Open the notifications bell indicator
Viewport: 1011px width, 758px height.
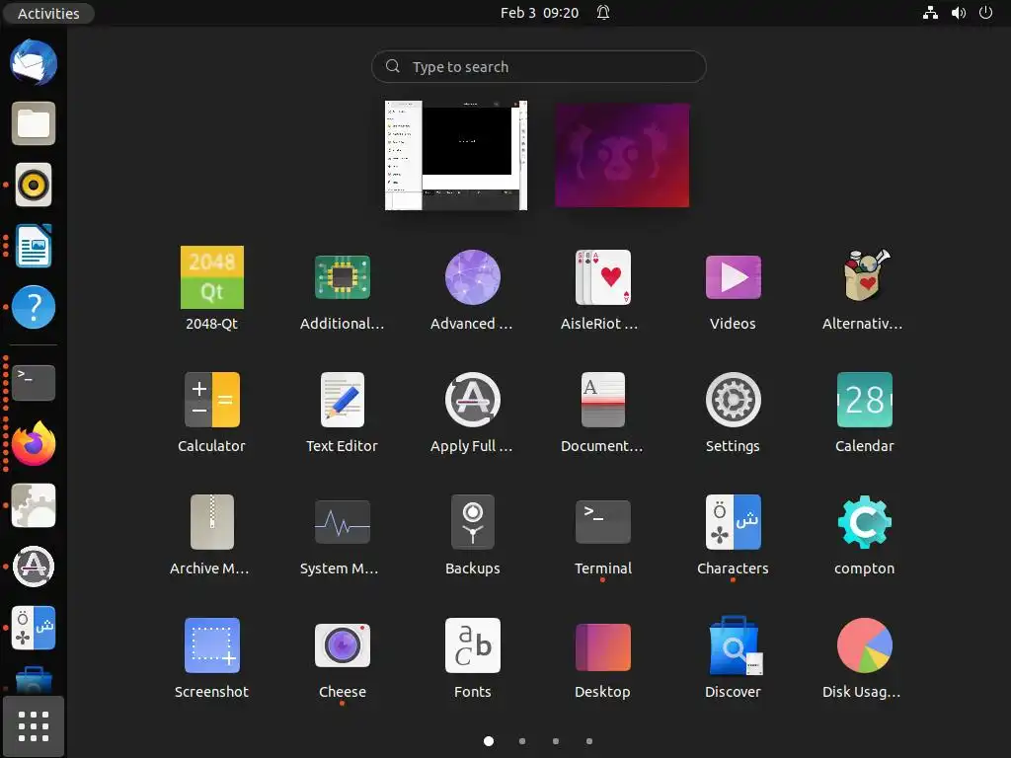(603, 13)
